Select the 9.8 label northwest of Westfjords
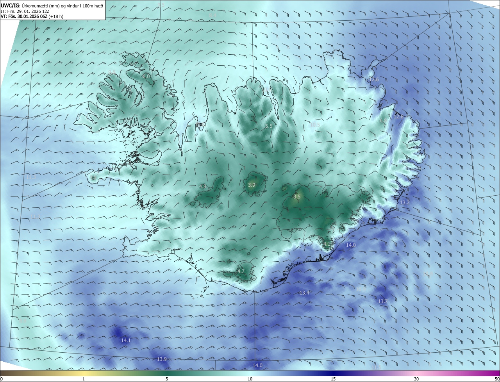This screenshot has height=382, width=500. [112, 72]
